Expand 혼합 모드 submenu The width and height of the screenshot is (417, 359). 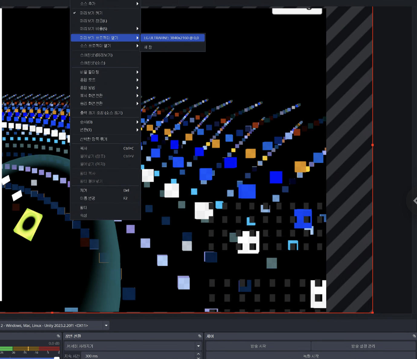(105, 80)
